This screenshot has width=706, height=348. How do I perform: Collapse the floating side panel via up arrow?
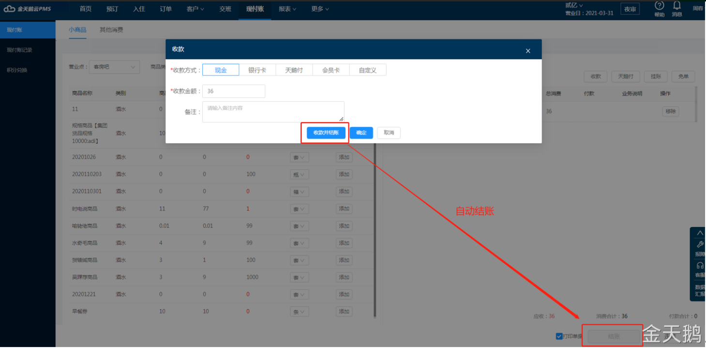click(x=700, y=233)
